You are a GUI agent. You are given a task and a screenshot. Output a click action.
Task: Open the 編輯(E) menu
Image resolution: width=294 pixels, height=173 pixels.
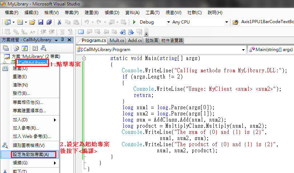click(x=31, y=13)
